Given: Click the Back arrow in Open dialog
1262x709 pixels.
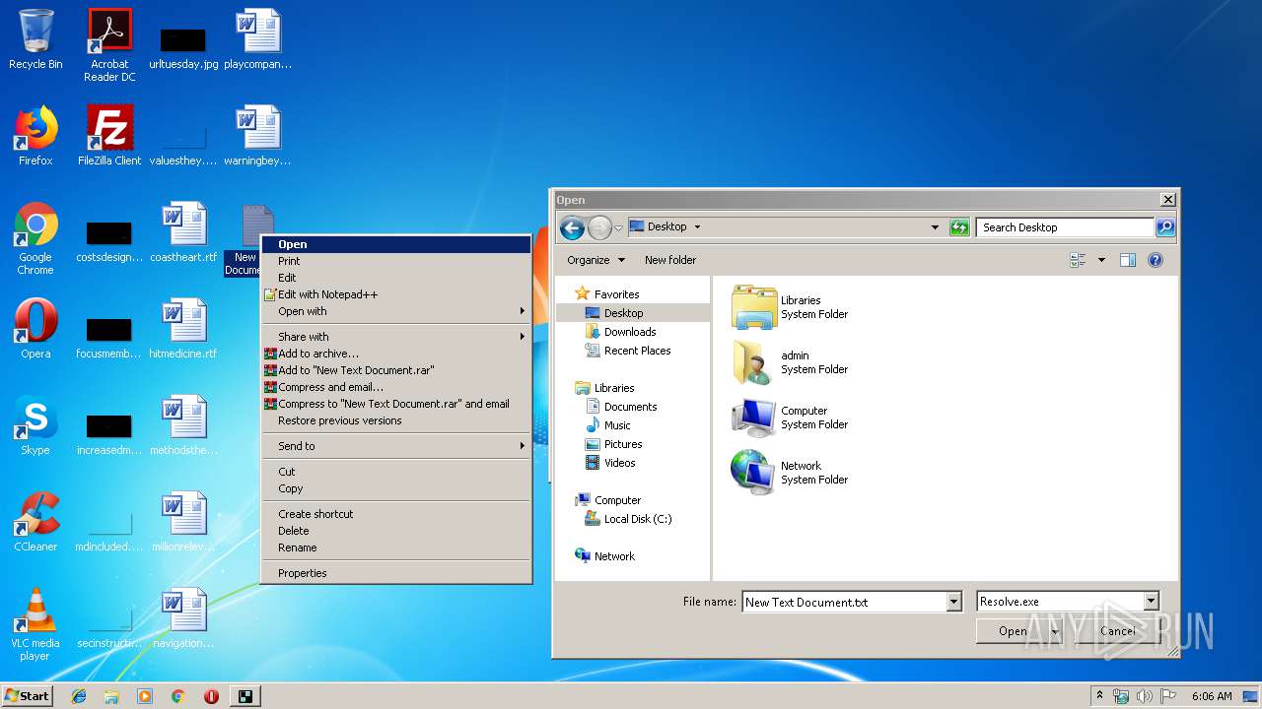Looking at the screenshot, I should (572, 227).
